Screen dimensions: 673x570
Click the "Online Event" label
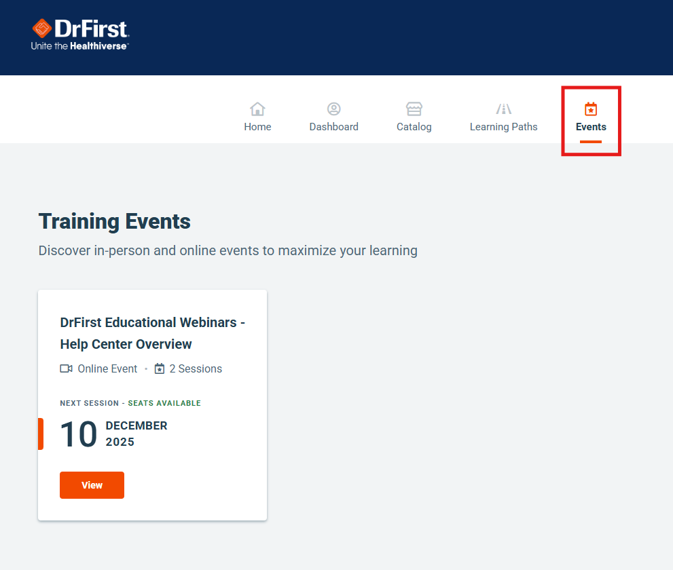coord(107,369)
